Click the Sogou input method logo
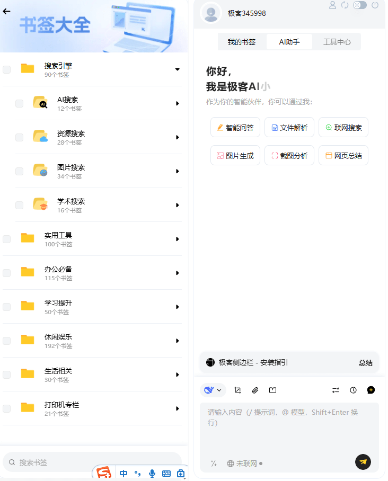The height and width of the screenshot is (481, 388). tap(103, 473)
